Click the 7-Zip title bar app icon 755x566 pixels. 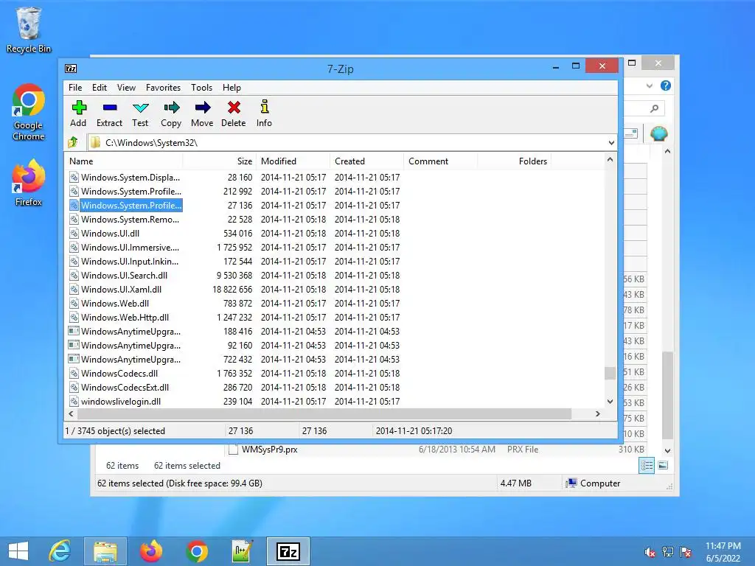click(71, 69)
